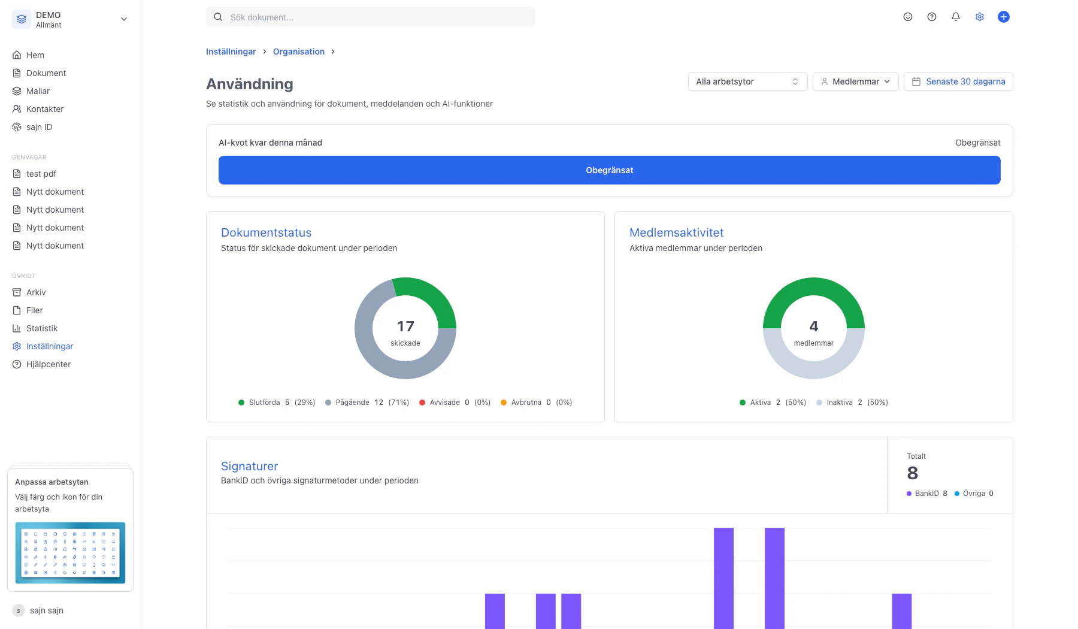Open the Senaste 30 dagarna date picker
This screenshot has height=629, width=1078.
(958, 81)
